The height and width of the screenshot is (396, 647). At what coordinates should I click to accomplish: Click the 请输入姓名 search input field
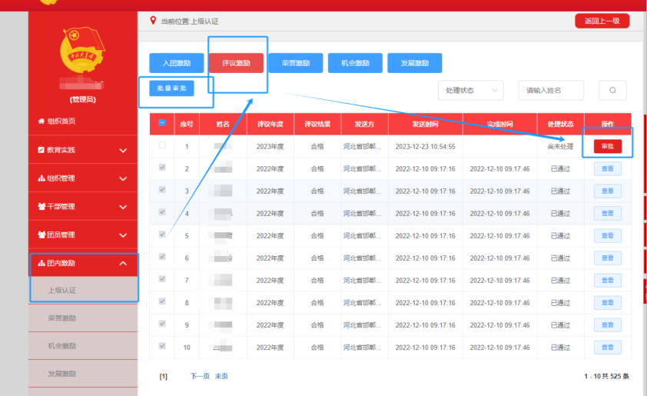(x=550, y=90)
